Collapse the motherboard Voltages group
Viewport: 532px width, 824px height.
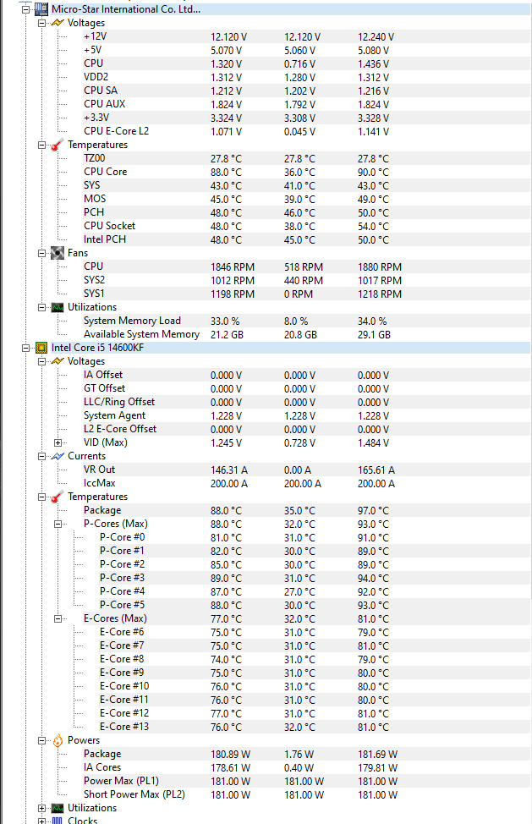[41, 23]
